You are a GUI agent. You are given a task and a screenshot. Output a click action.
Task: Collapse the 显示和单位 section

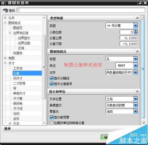[137, 92]
